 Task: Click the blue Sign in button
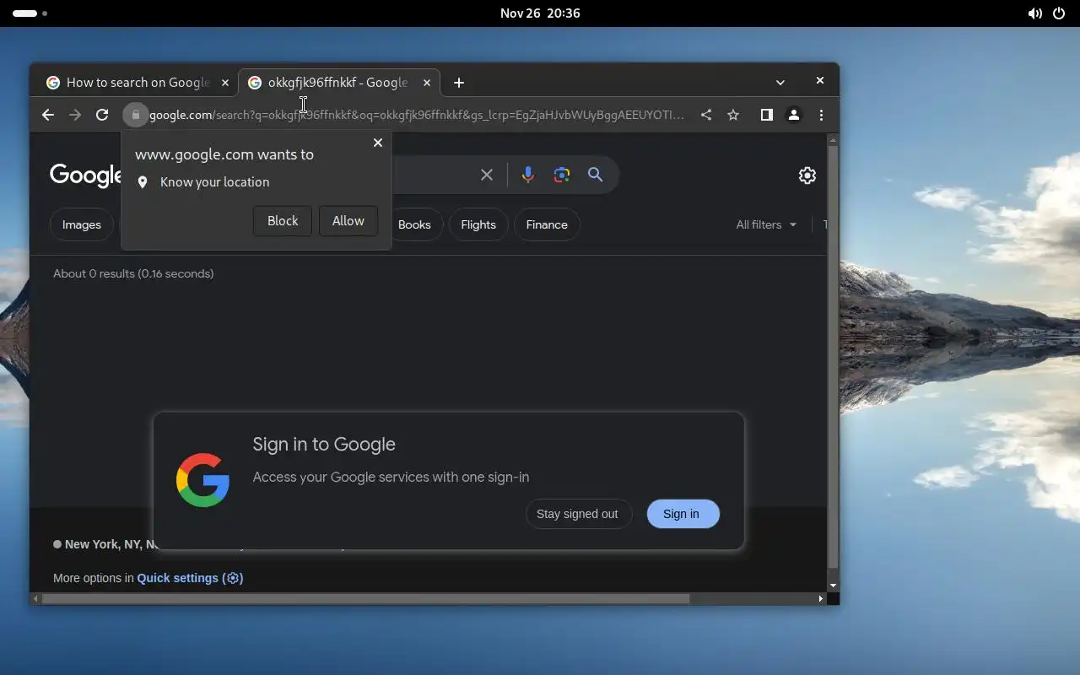point(683,514)
